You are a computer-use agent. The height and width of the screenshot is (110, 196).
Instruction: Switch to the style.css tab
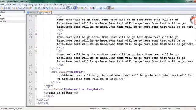coord(32,13)
